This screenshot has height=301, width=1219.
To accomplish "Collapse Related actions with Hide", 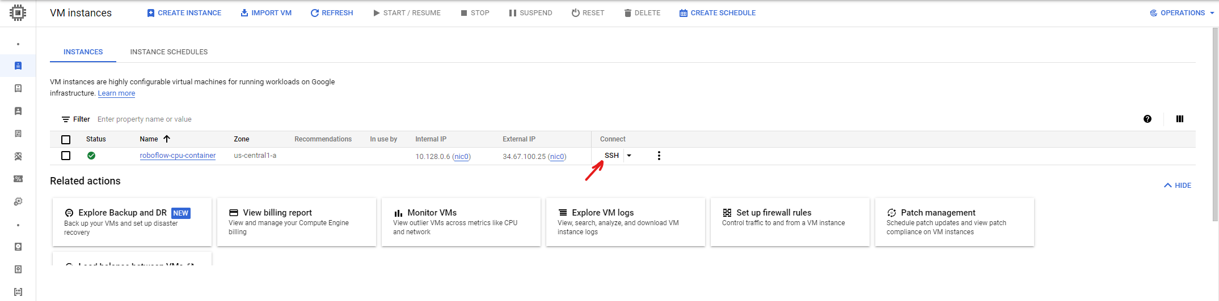I will 1177,185.
